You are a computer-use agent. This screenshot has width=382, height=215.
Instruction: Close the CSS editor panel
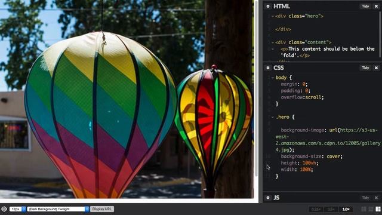[376, 67]
